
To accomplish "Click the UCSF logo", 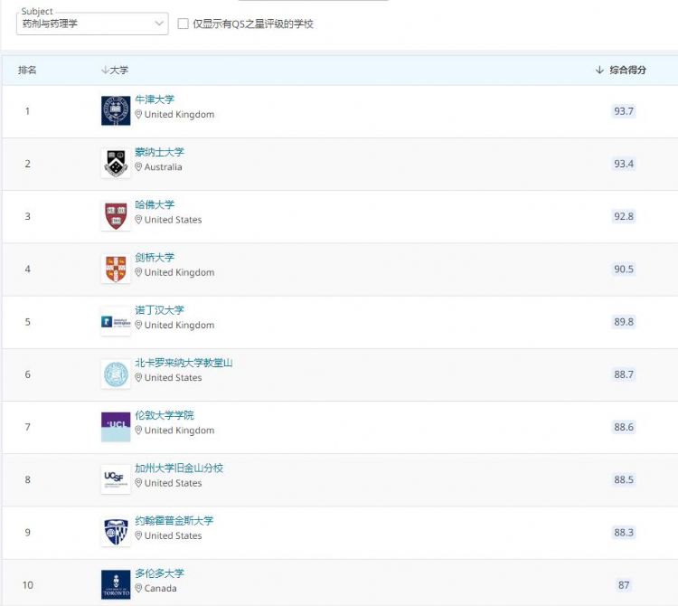I will 116,478.
